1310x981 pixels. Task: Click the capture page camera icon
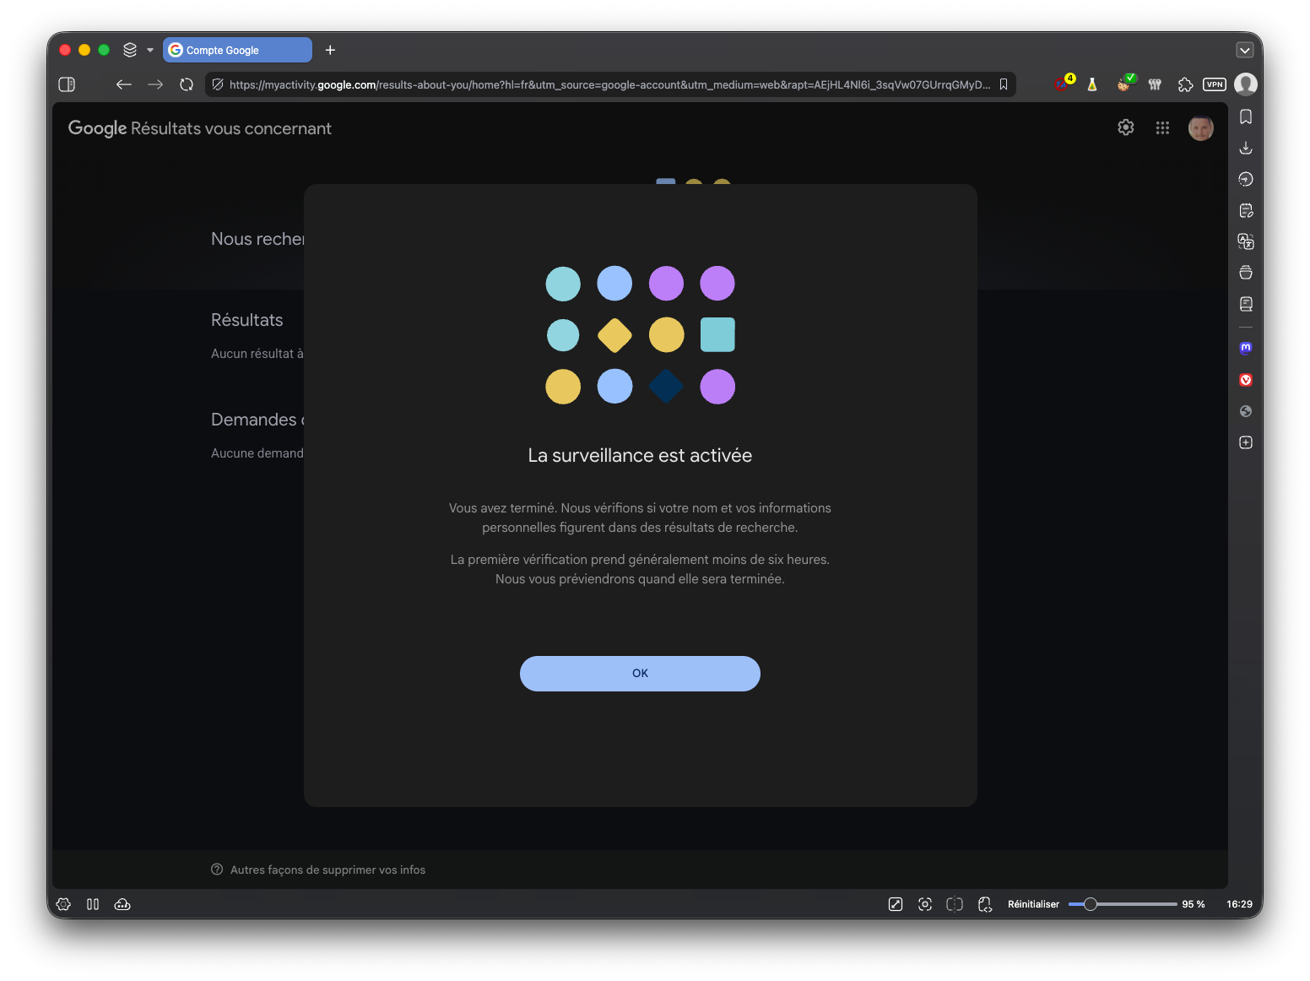coord(925,904)
